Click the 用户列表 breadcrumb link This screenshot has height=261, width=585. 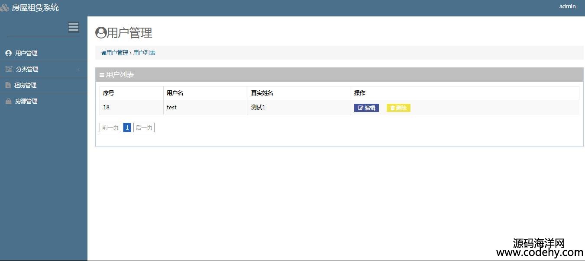tap(144, 53)
